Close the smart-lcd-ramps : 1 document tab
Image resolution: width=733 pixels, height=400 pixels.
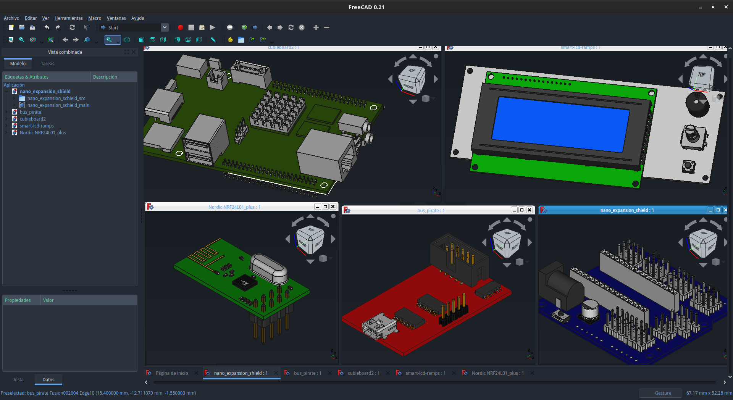click(454, 373)
